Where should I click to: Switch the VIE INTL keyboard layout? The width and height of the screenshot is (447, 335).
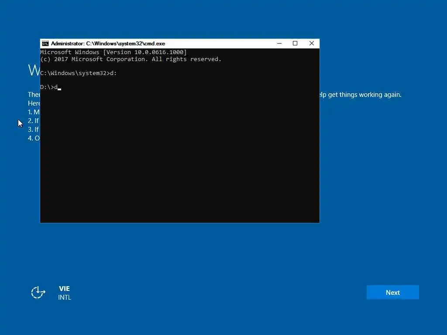click(65, 293)
